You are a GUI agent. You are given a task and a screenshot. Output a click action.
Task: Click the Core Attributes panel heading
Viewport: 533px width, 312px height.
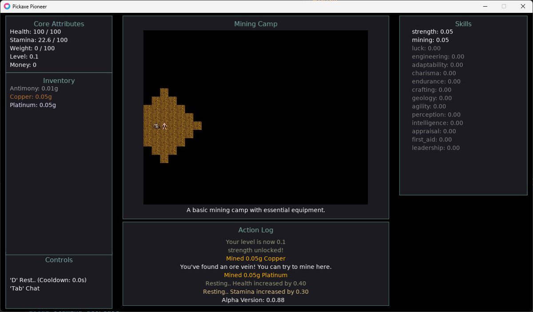click(x=59, y=24)
